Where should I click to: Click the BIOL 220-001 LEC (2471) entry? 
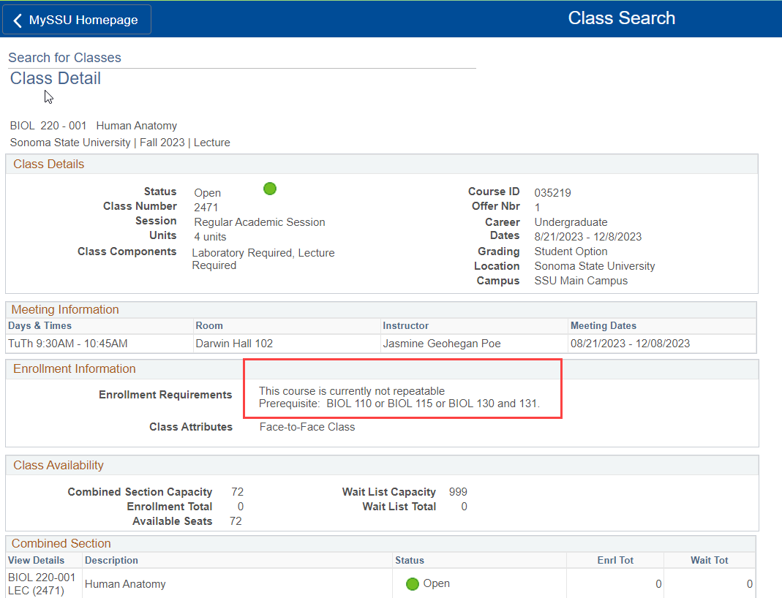[x=42, y=583]
